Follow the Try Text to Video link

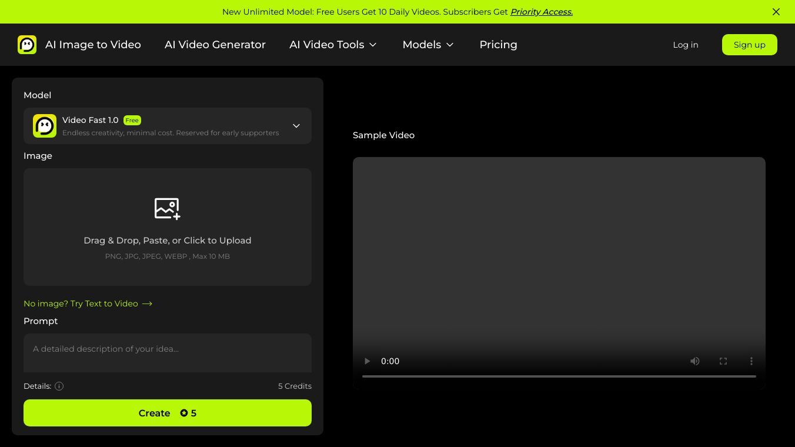(88, 303)
